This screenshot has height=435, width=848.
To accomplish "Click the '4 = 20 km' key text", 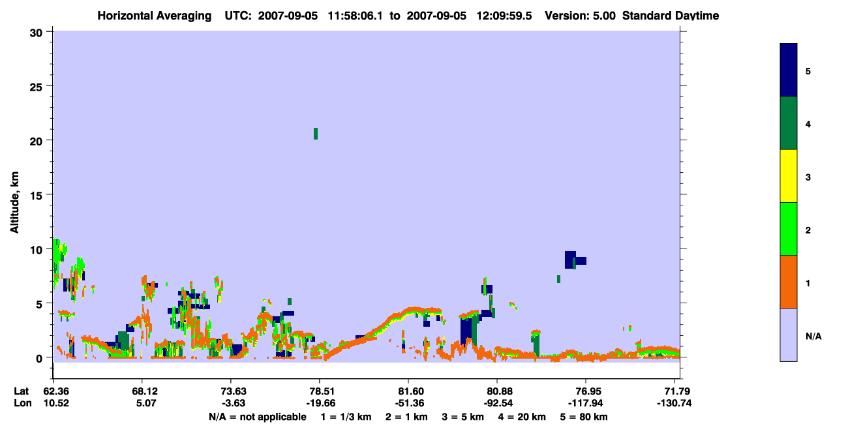I will 522,417.
